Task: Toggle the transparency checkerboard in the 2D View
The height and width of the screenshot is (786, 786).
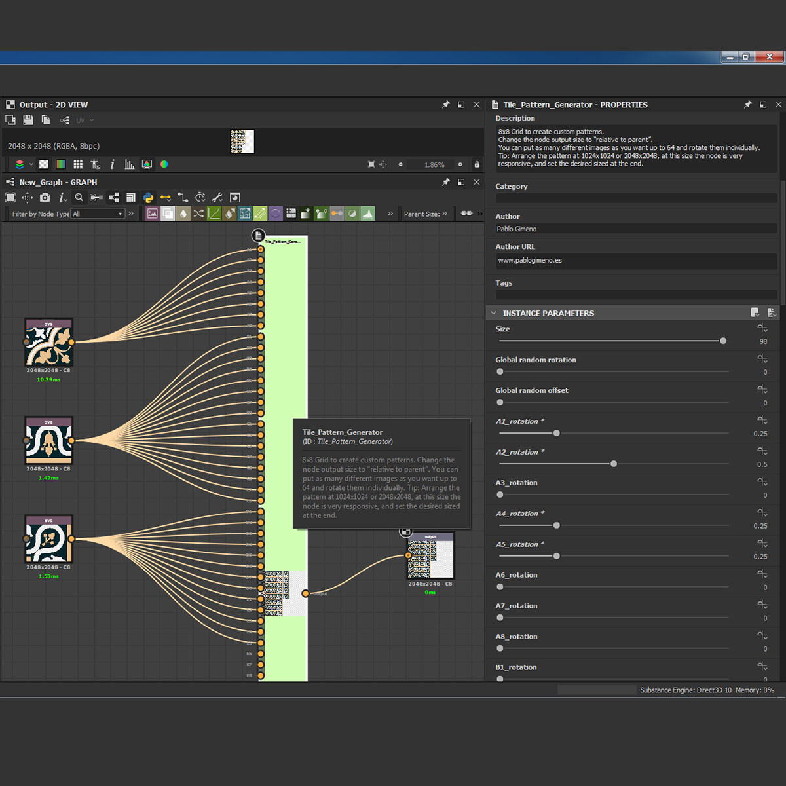Action: pyautogui.click(x=43, y=164)
